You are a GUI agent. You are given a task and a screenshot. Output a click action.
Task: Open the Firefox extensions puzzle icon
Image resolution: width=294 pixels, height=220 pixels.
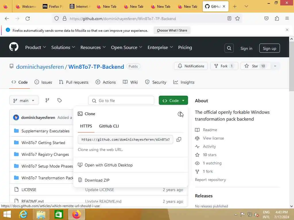click(277, 18)
